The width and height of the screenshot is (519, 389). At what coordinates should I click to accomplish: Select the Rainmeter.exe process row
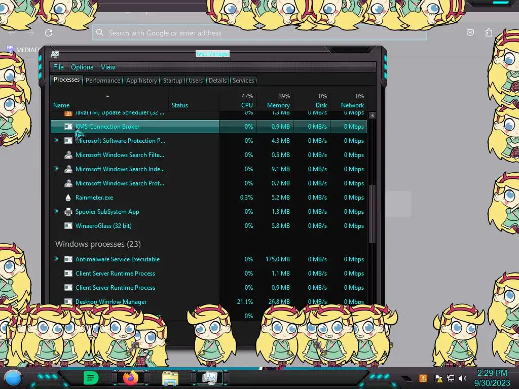click(x=208, y=198)
